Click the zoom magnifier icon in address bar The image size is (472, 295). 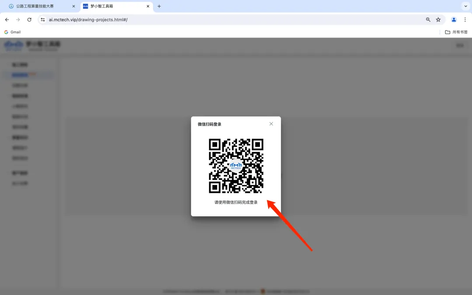428,20
